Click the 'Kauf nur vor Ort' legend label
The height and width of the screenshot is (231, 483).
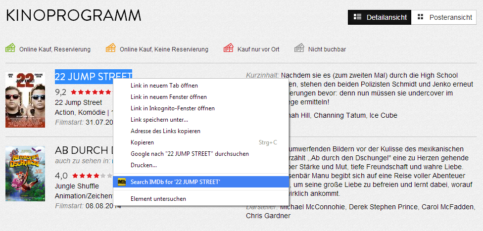pos(258,49)
